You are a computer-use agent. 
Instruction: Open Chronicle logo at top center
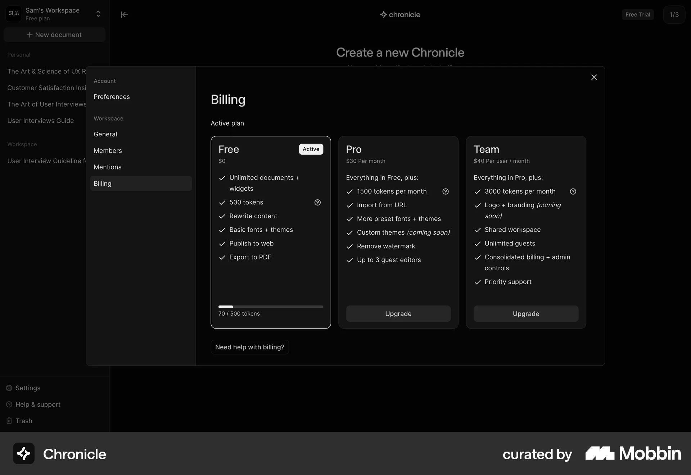[x=400, y=14]
